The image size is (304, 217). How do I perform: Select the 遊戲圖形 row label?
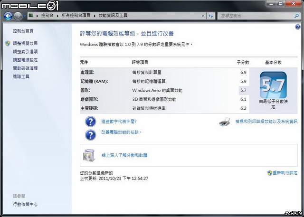(x=89, y=99)
